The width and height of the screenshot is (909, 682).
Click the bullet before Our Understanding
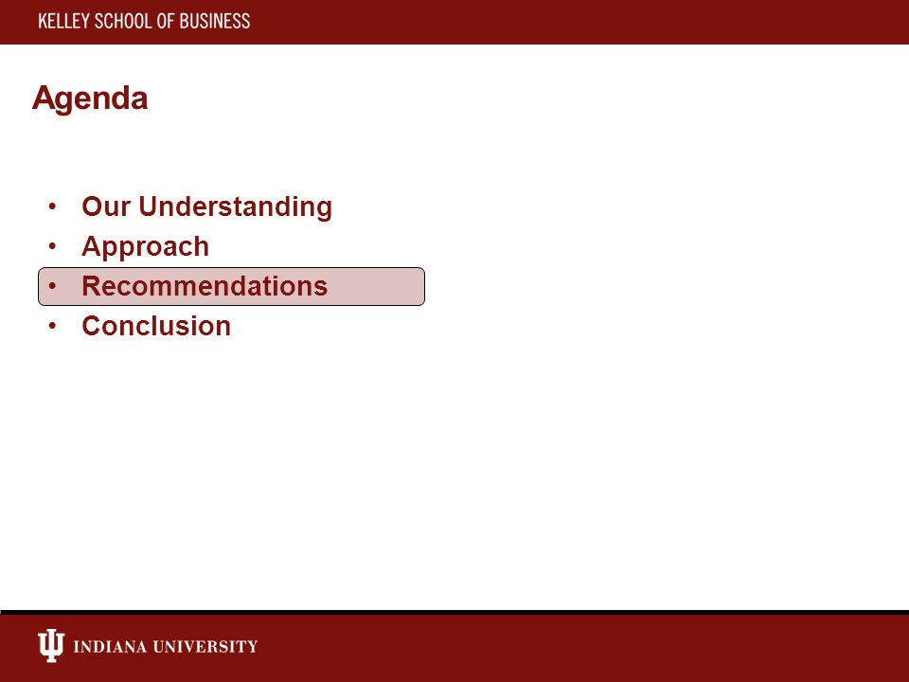tap(52, 206)
